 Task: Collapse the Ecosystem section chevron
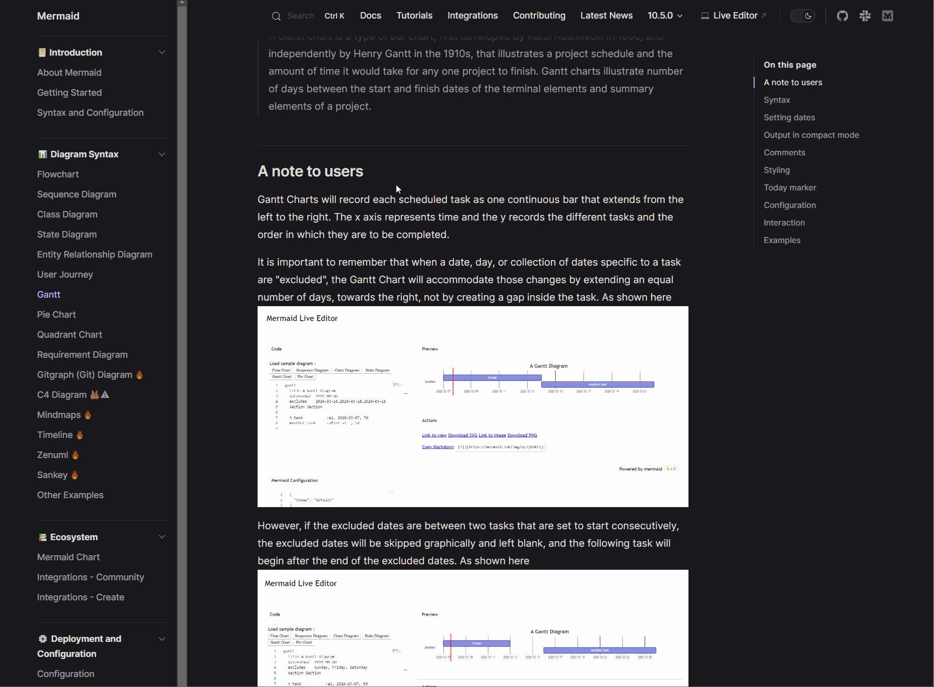point(162,537)
